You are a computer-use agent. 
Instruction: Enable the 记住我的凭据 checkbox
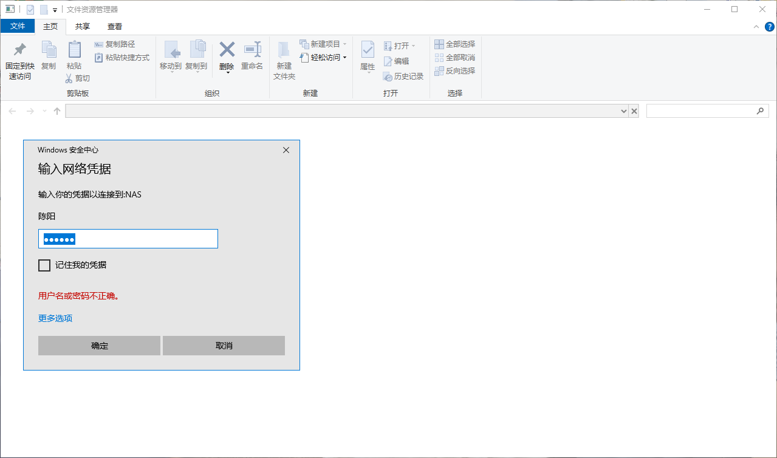44,265
